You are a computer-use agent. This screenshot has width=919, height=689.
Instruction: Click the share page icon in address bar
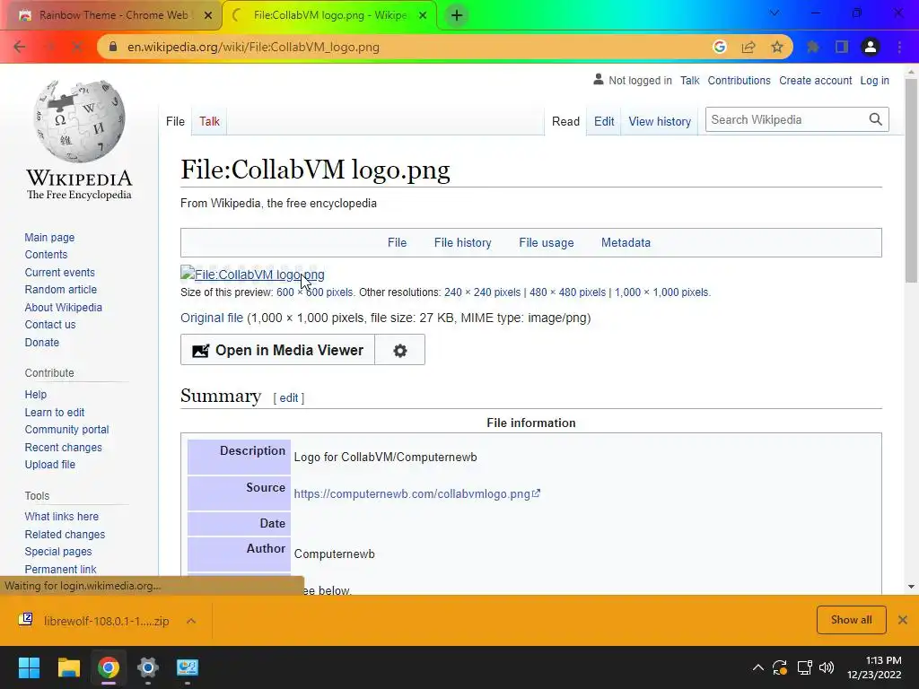(748, 47)
